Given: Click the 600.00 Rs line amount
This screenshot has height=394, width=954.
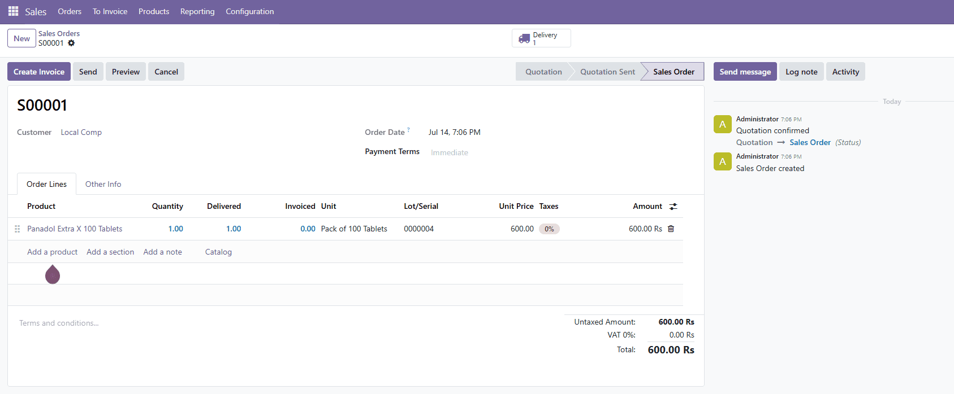Looking at the screenshot, I should pos(645,229).
